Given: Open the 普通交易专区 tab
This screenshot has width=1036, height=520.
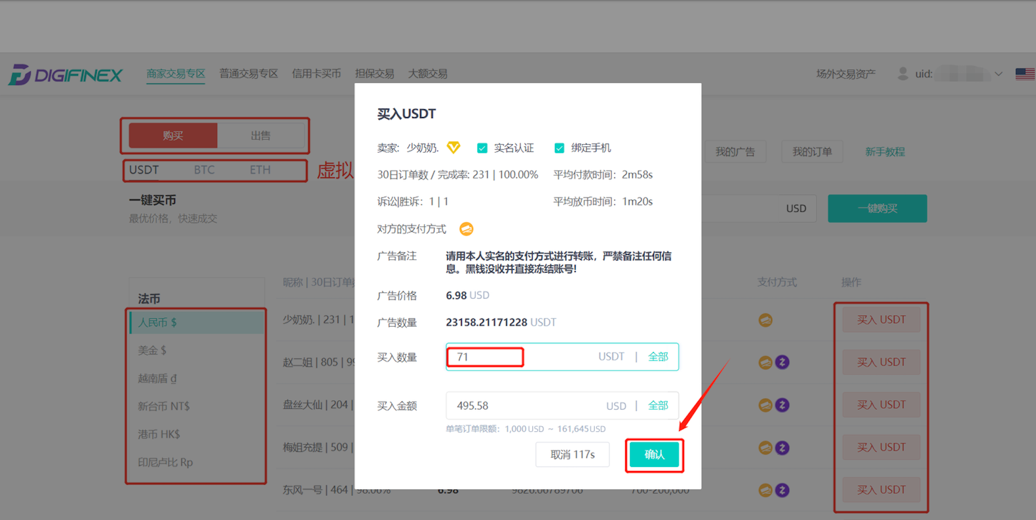Looking at the screenshot, I should pos(248,74).
